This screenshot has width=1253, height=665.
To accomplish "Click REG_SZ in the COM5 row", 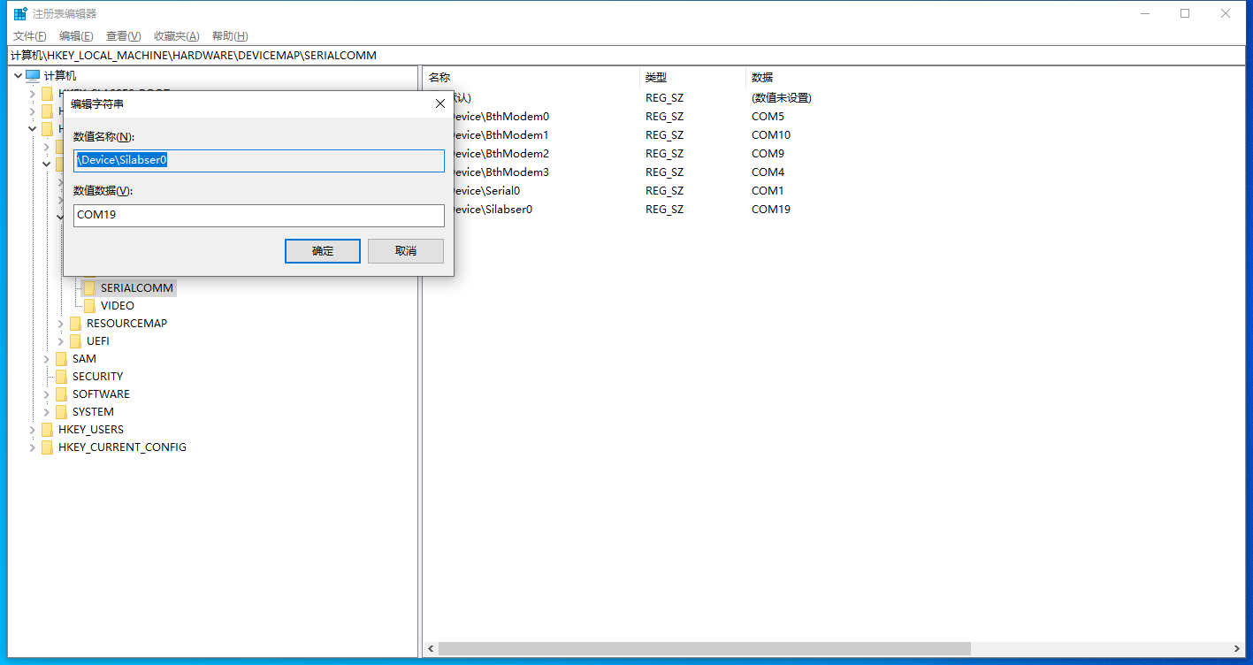I will pos(664,117).
